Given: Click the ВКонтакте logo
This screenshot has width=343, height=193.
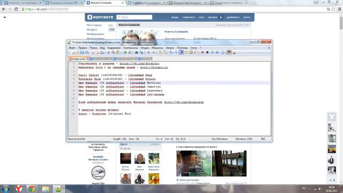Looking at the screenshot, I should click(100, 17).
